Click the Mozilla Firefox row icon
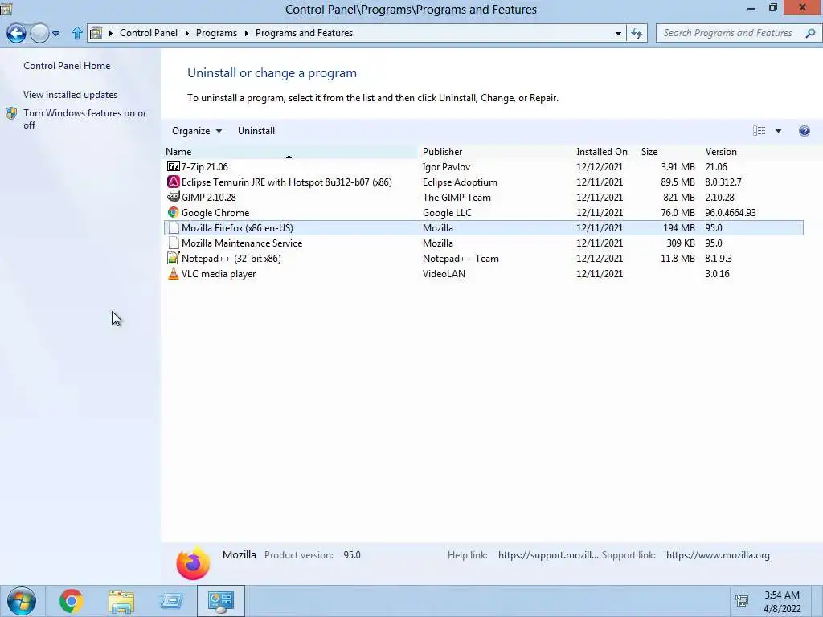The image size is (823, 617). click(x=174, y=227)
